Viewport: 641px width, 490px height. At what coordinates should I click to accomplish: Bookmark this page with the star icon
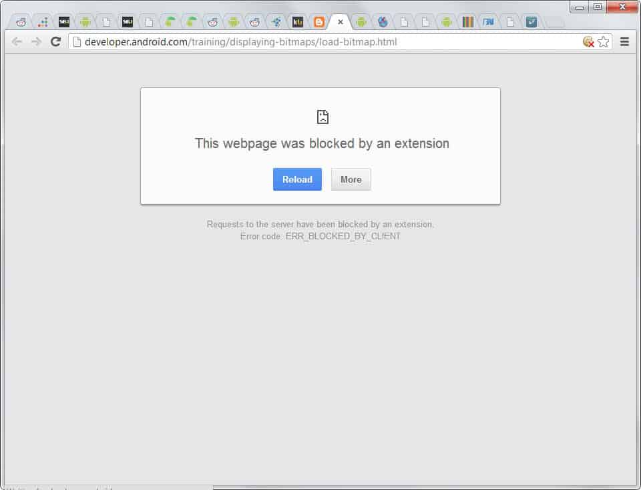click(604, 42)
